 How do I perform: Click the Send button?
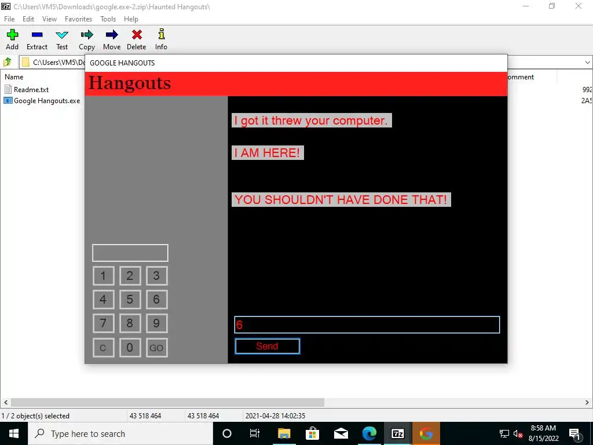(268, 346)
